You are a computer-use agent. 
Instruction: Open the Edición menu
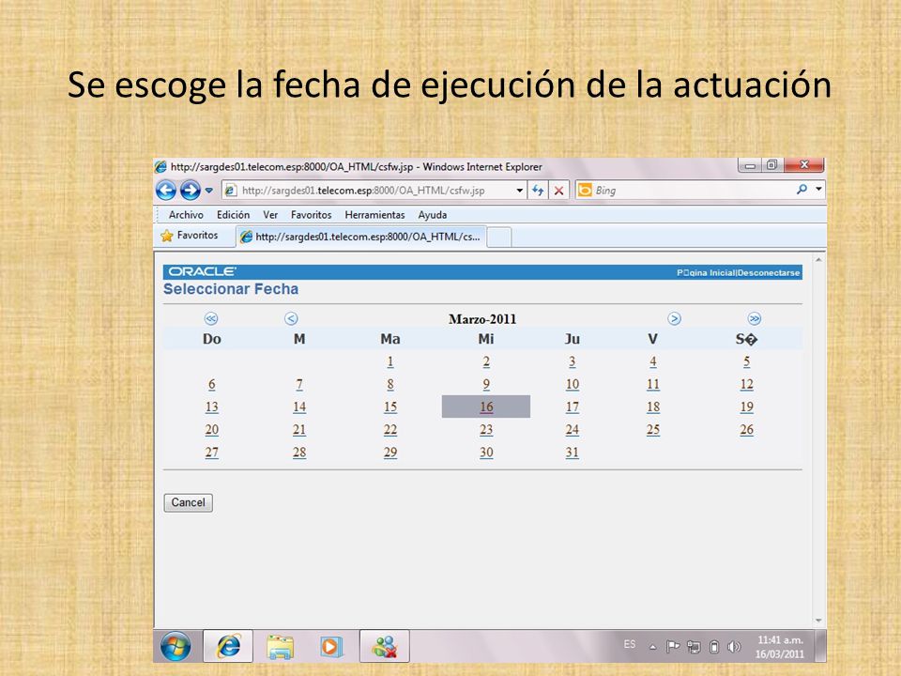point(233,215)
